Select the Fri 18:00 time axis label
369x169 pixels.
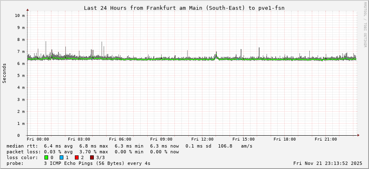(x=285, y=139)
